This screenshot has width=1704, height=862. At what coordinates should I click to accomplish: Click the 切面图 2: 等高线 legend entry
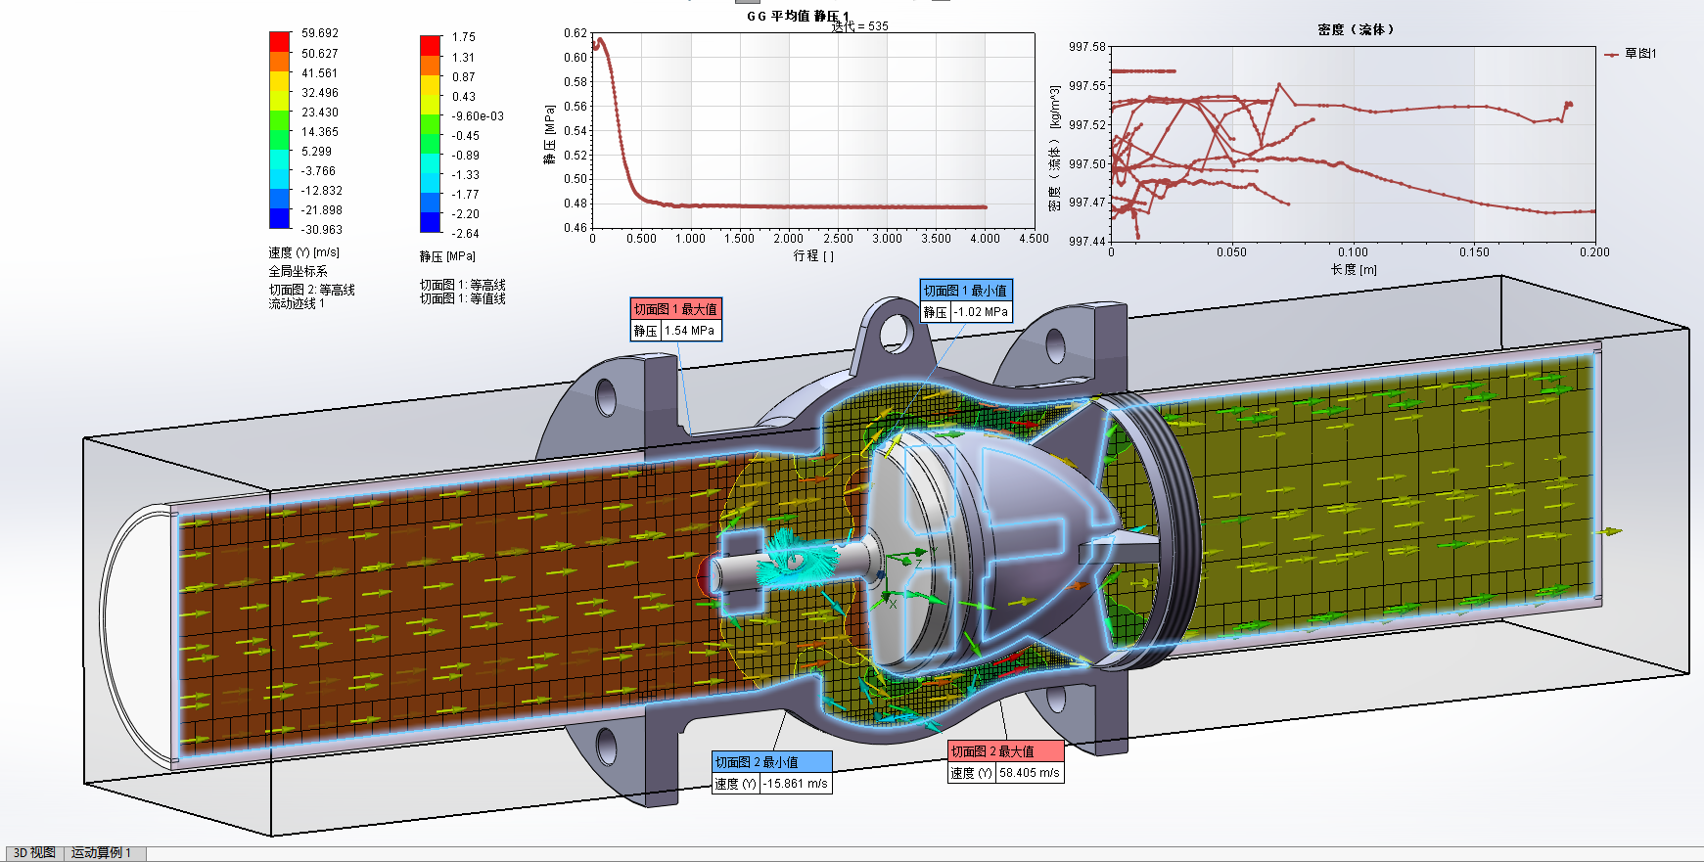click(312, 290)
